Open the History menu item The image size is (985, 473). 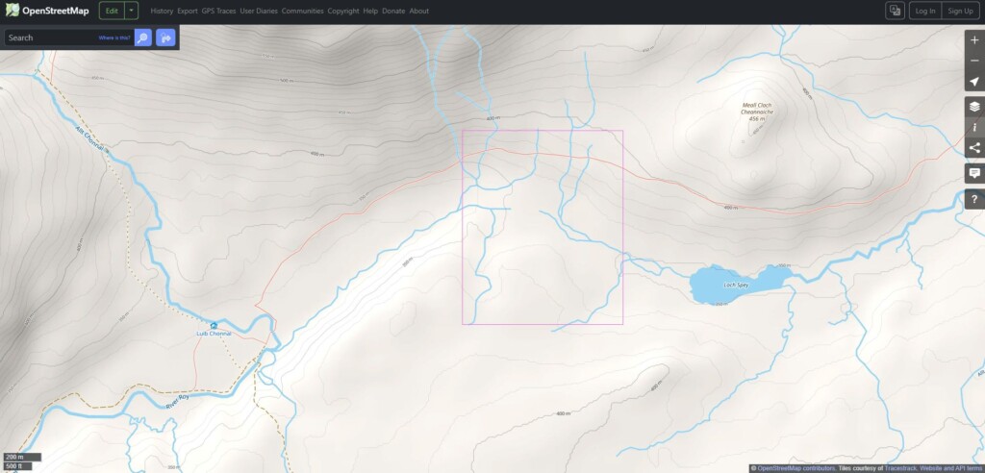[162, 11]
